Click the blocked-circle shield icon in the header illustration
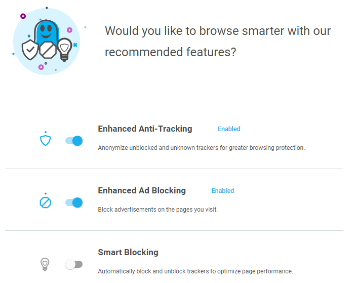The width and height of the screenshot is (357, 283). (x=47, y=50)
